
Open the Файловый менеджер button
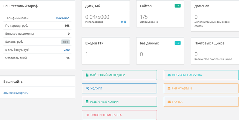pyautogui.click(x=119, y=75)
